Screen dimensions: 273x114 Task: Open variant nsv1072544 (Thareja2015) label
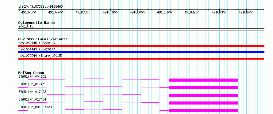(x=40, y=56)
